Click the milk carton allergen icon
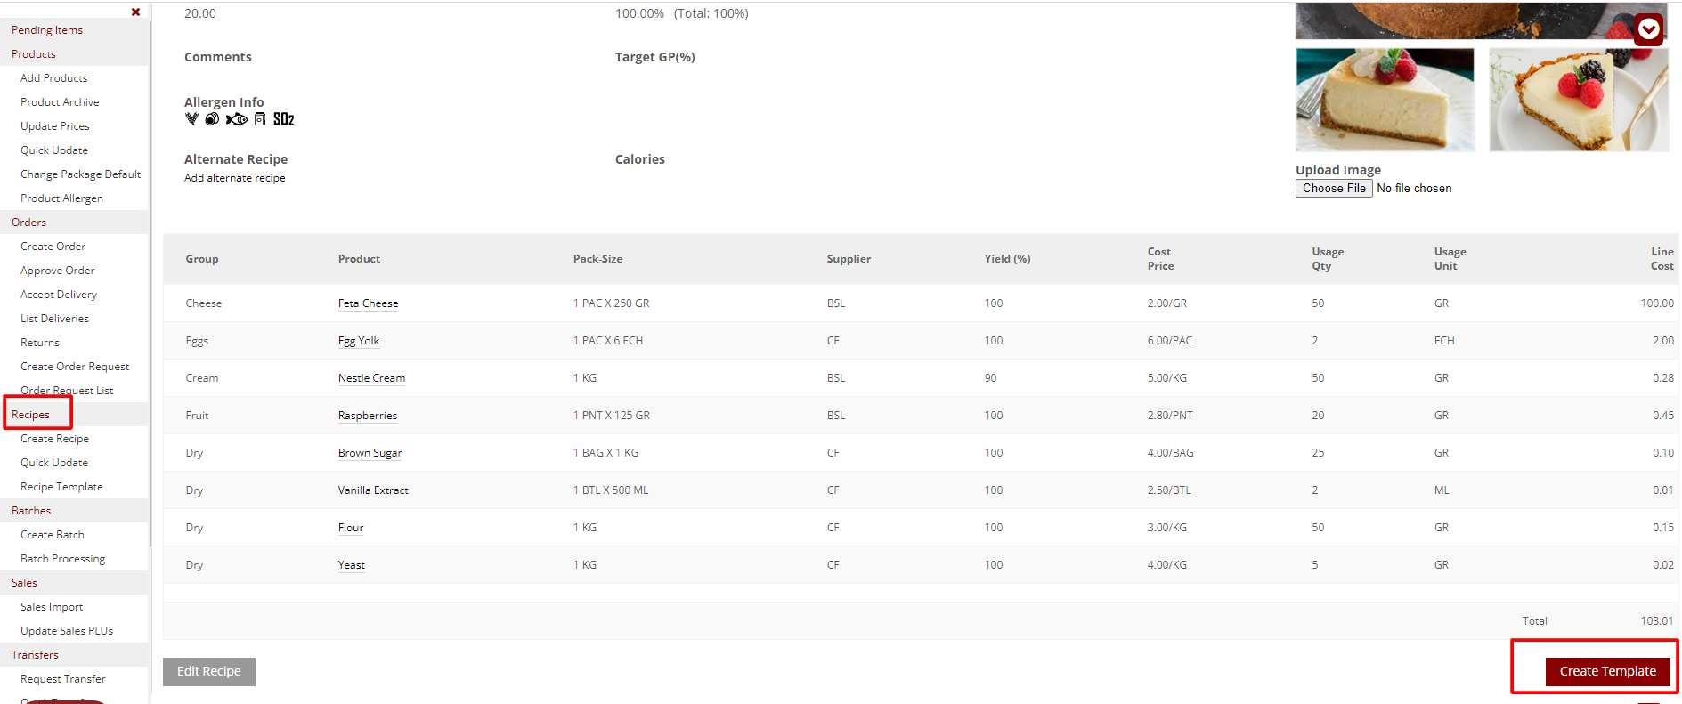Screen dimensions: 1682x704 (x=260, y=119)
